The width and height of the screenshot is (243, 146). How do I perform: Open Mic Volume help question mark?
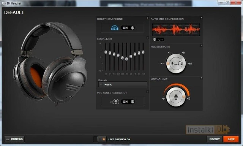click(x=201, y=78)
